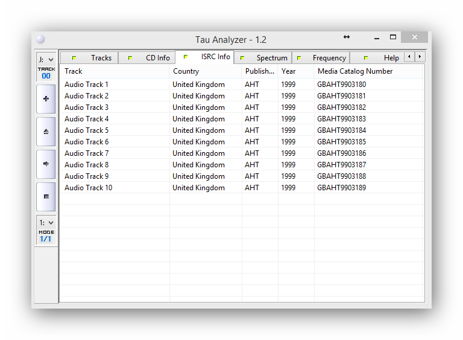Open the J: drive selector dropdown
The height and width of the screenshot is (340, 463).
pos(46,59)
